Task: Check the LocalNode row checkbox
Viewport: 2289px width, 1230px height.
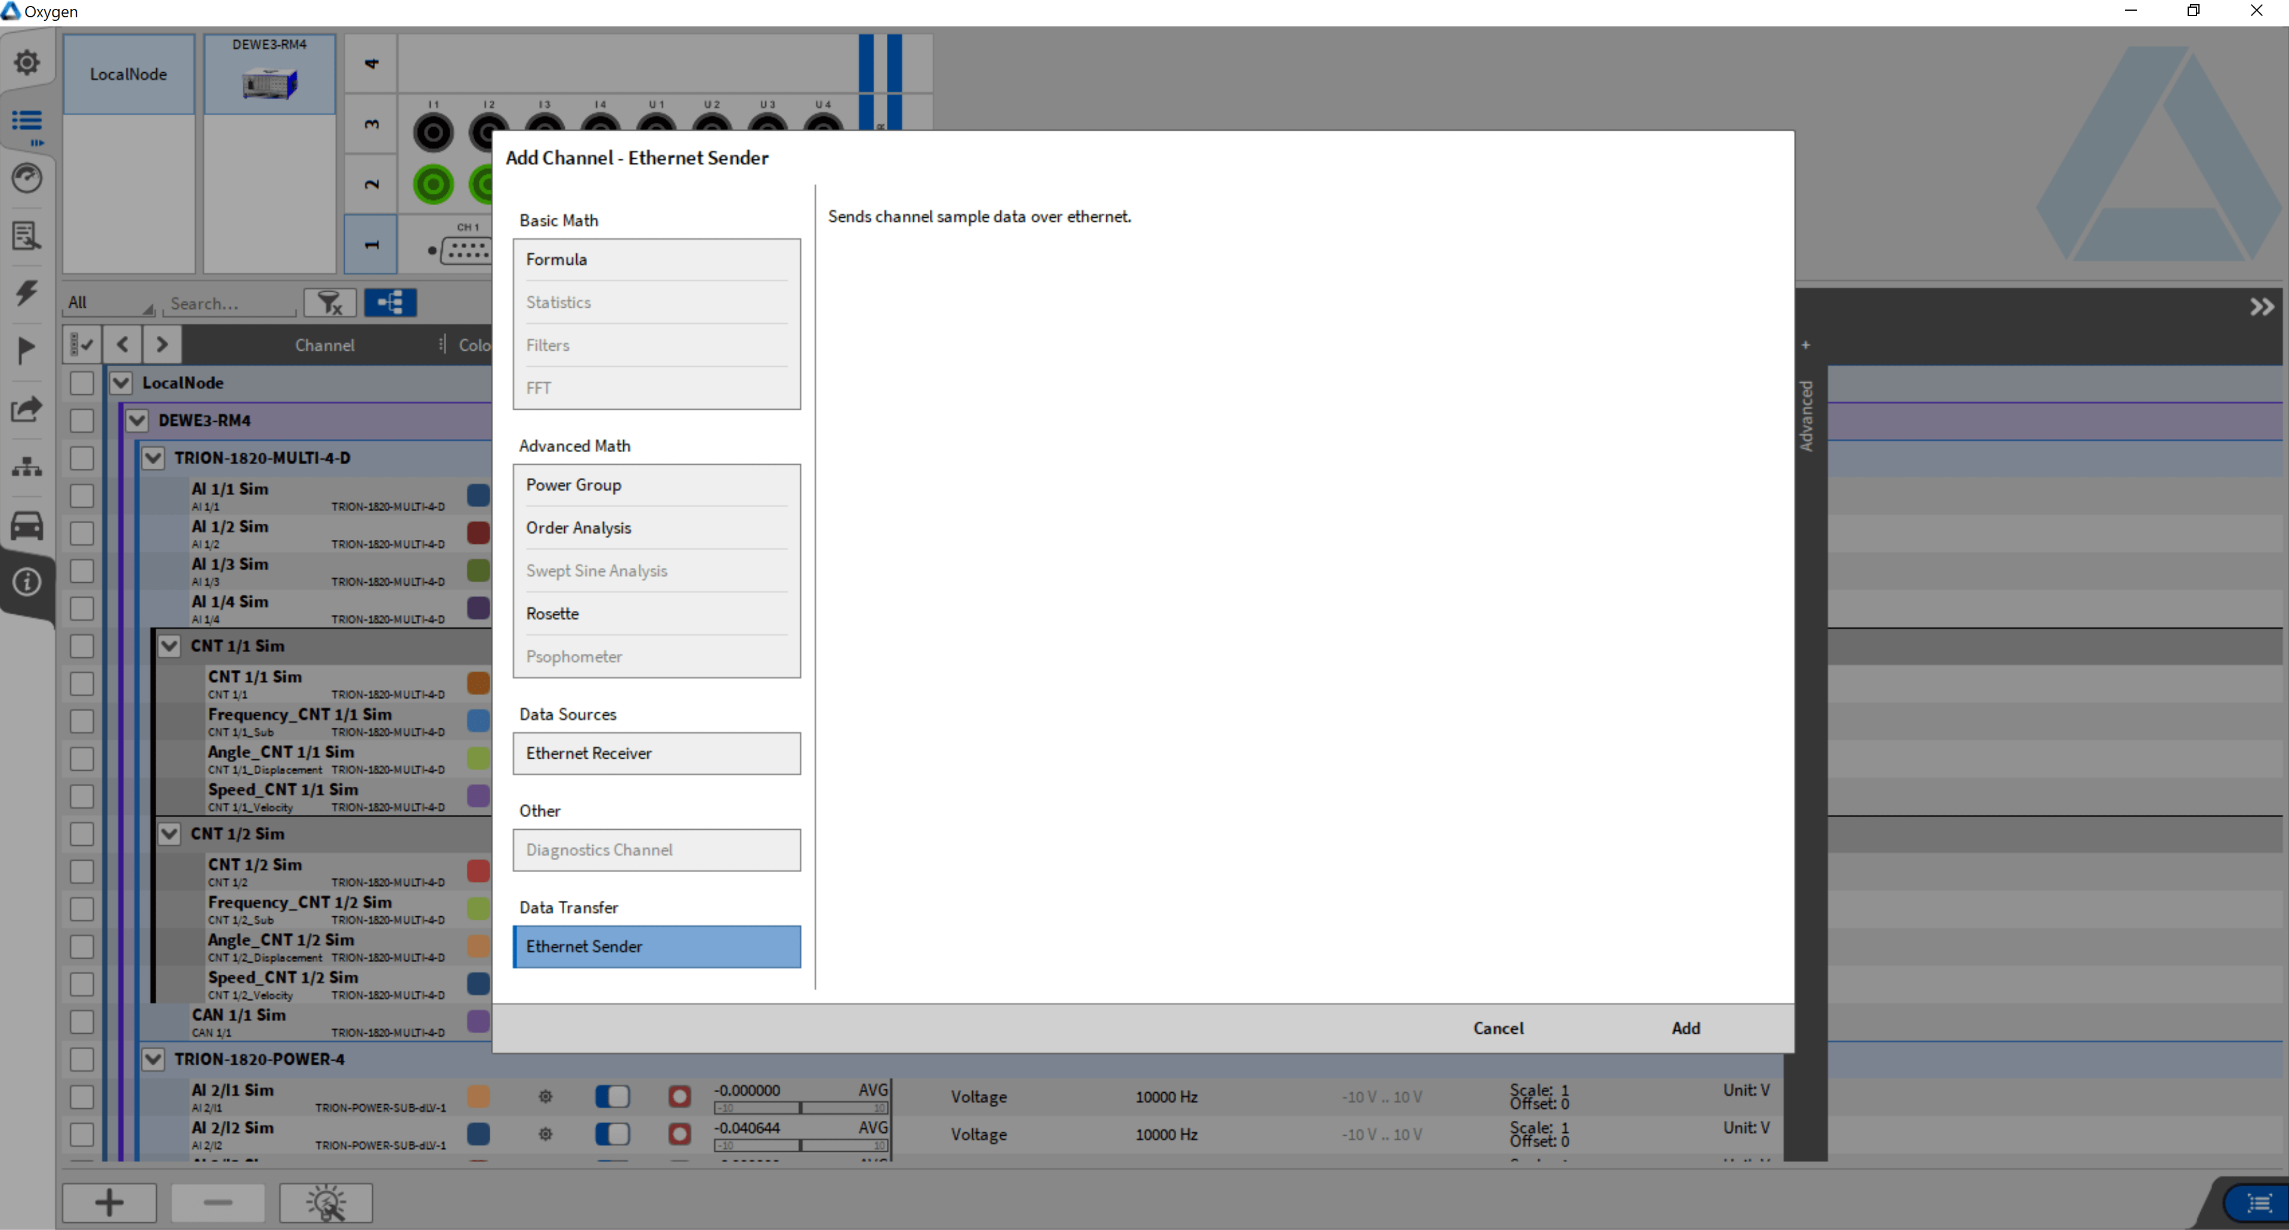Action: (82, 383)
